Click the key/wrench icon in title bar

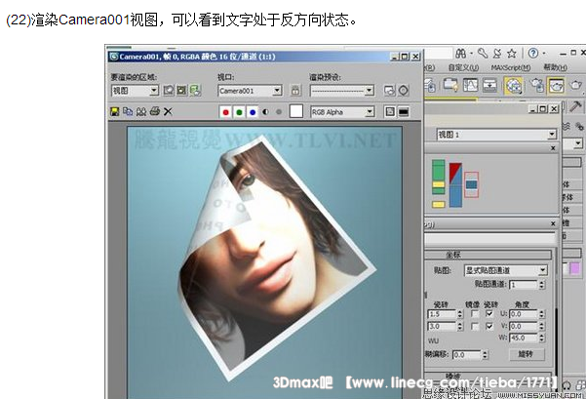point(483,54)
